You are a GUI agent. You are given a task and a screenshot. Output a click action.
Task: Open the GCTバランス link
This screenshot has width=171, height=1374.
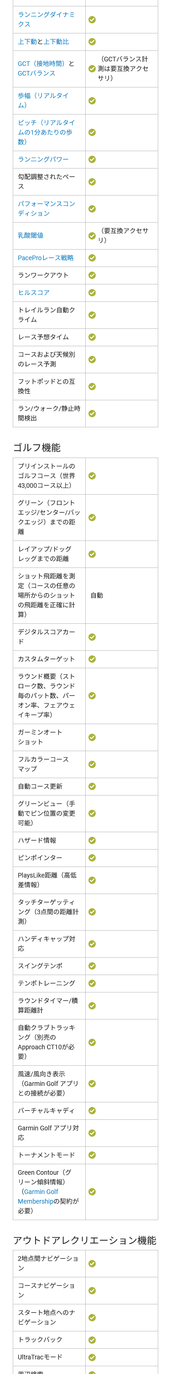(x=36, y=73)
